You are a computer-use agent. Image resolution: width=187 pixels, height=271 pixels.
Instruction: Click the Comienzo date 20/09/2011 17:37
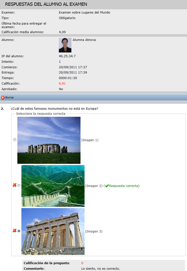(x=73, y=67)
